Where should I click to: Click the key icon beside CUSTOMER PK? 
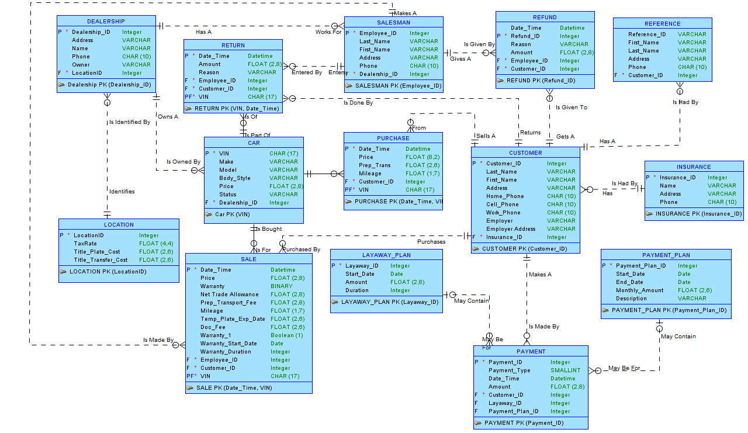point(476,249)
